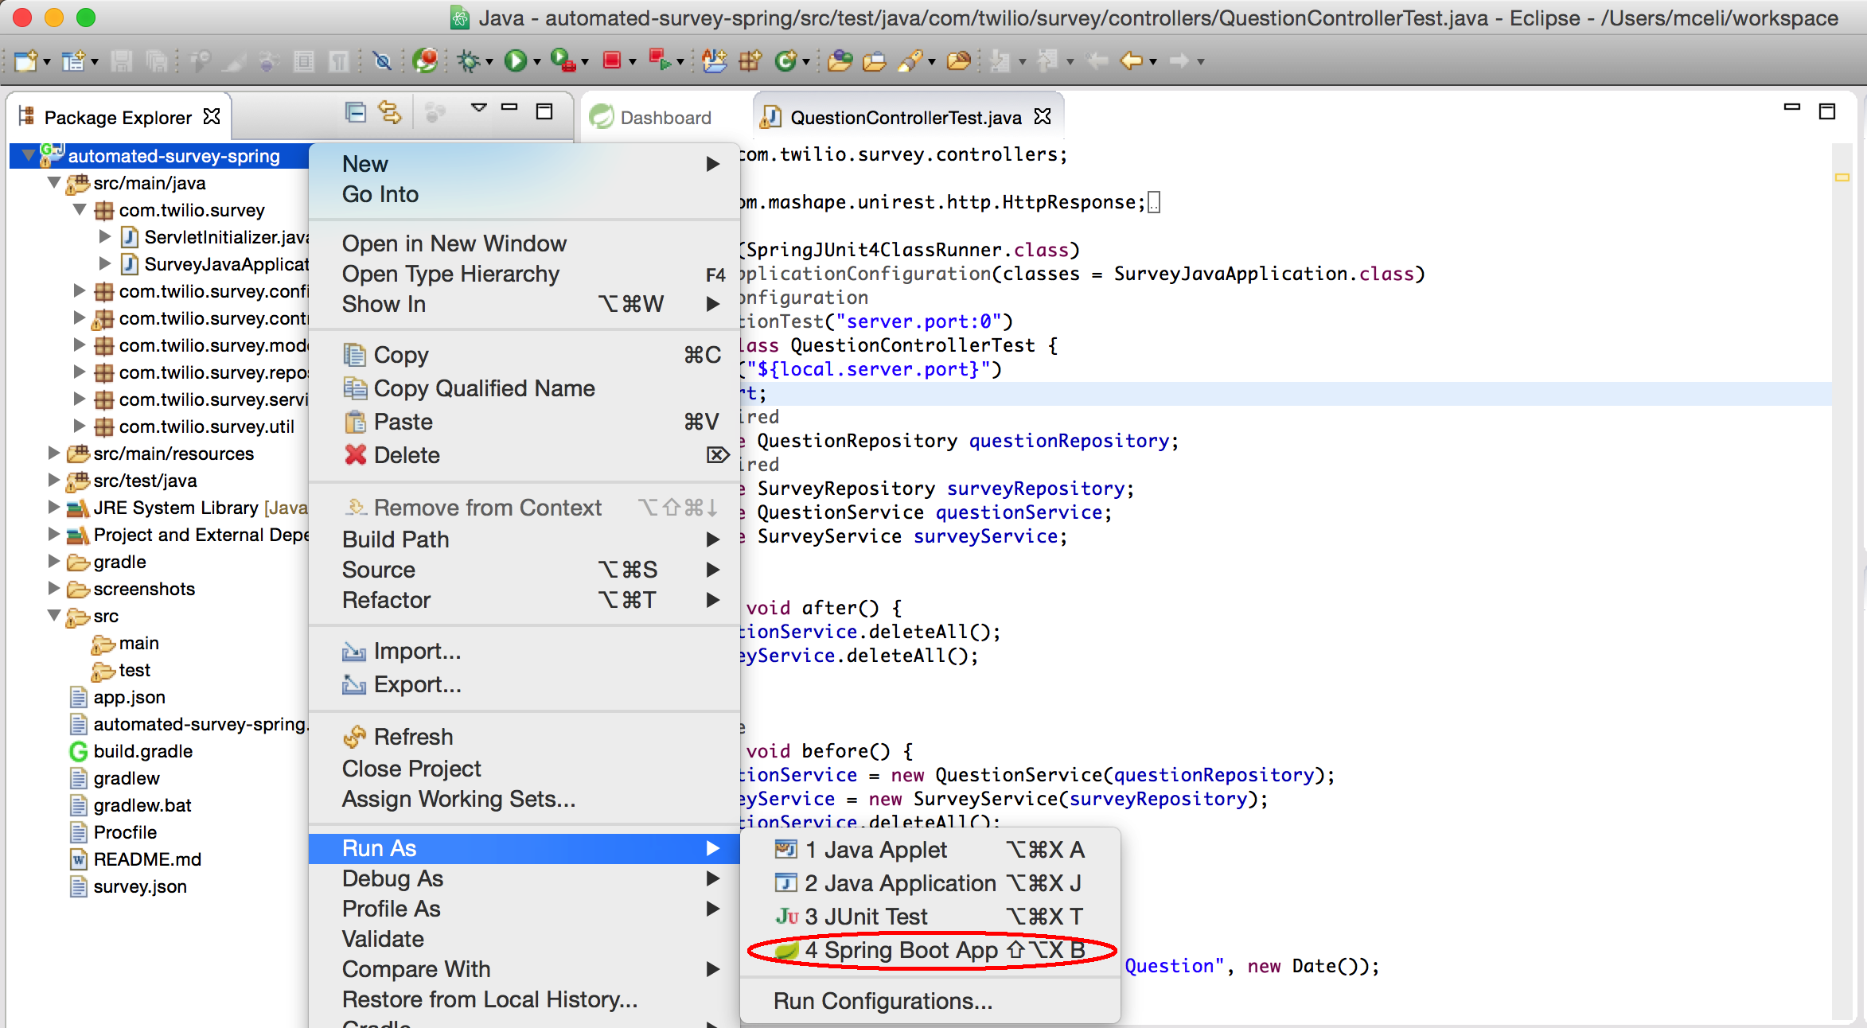Click the folded import marker in editor
Viewport: 1867px width, 1028px height.
(1154, 202)
